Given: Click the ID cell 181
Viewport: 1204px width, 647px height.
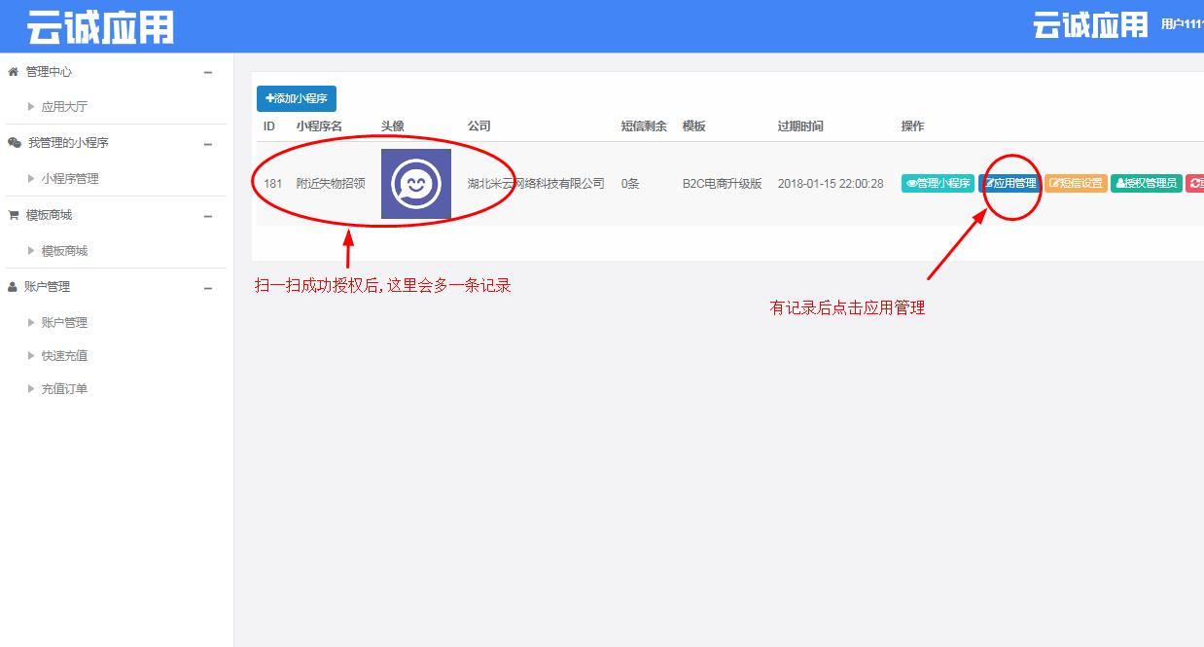Looking at the screenshot, I should pos(272,183).
